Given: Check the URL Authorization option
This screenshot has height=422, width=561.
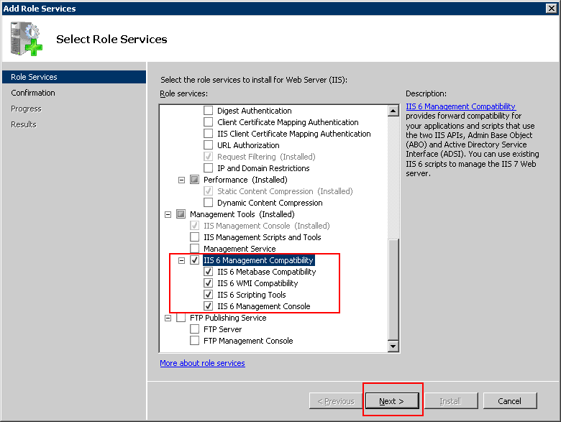Looking at the screenshot, I should (x=209, y=145).
